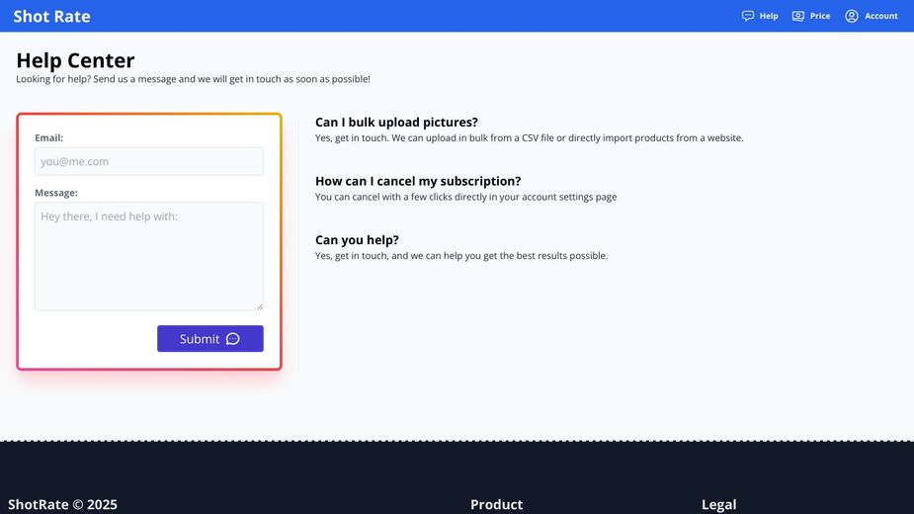Focus the Email input field
The height and width of the screenshot is (514, 914).
pos(149,161)
